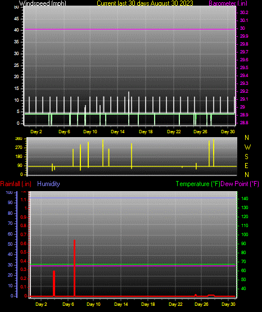Click the blue "Humidity" legend label

click(x=48, y=184)
